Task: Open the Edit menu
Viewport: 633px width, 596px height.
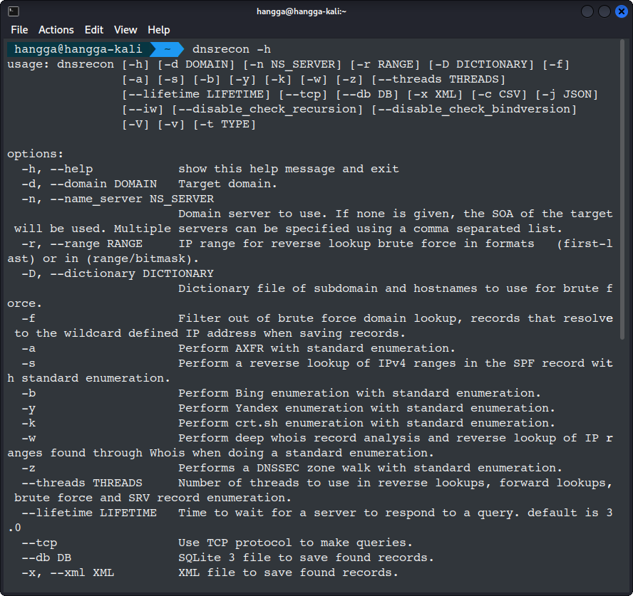Action: click(93, 30)
